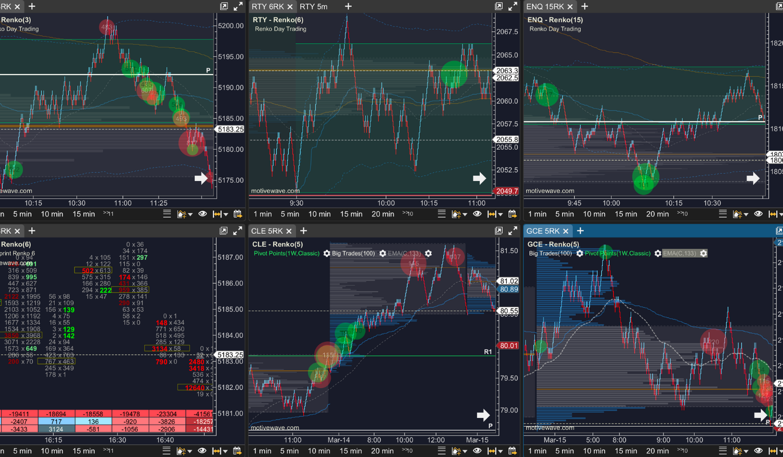Image resolution: width=783 pixels, height=457 pixels.
Task: Click go-to-date calendar icon in Renko(6) footprint panel
Action: (238, 451)
